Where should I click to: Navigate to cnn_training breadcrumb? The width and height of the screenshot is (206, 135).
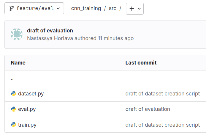click(86, 8)
